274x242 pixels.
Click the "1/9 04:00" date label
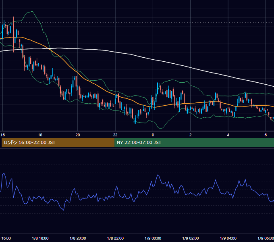(228, 238)
